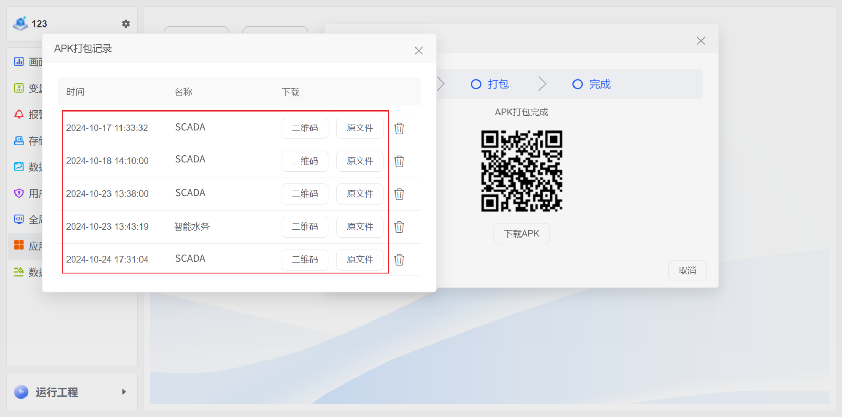Delete the 2024-10-17 11:33:32 record
The height and width of the screenshot is (417, 842).
(399, 128)
